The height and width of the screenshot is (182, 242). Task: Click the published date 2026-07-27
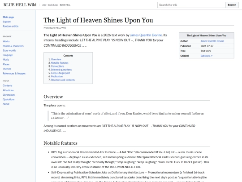pyautogui.click(x=207, y=46)
